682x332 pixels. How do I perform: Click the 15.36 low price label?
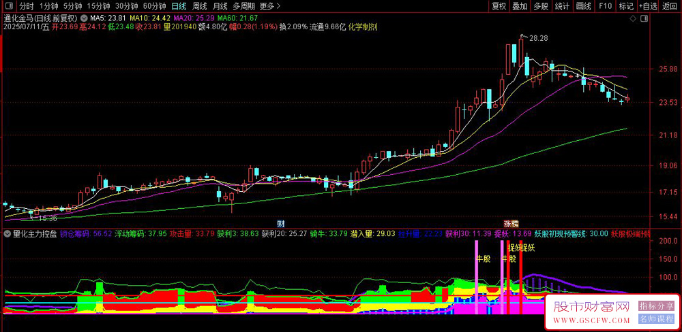click(x=48, y=218)
